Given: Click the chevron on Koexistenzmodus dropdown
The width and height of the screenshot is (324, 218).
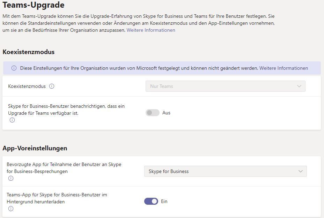Looking at the screenshot, I should (299, 86).
